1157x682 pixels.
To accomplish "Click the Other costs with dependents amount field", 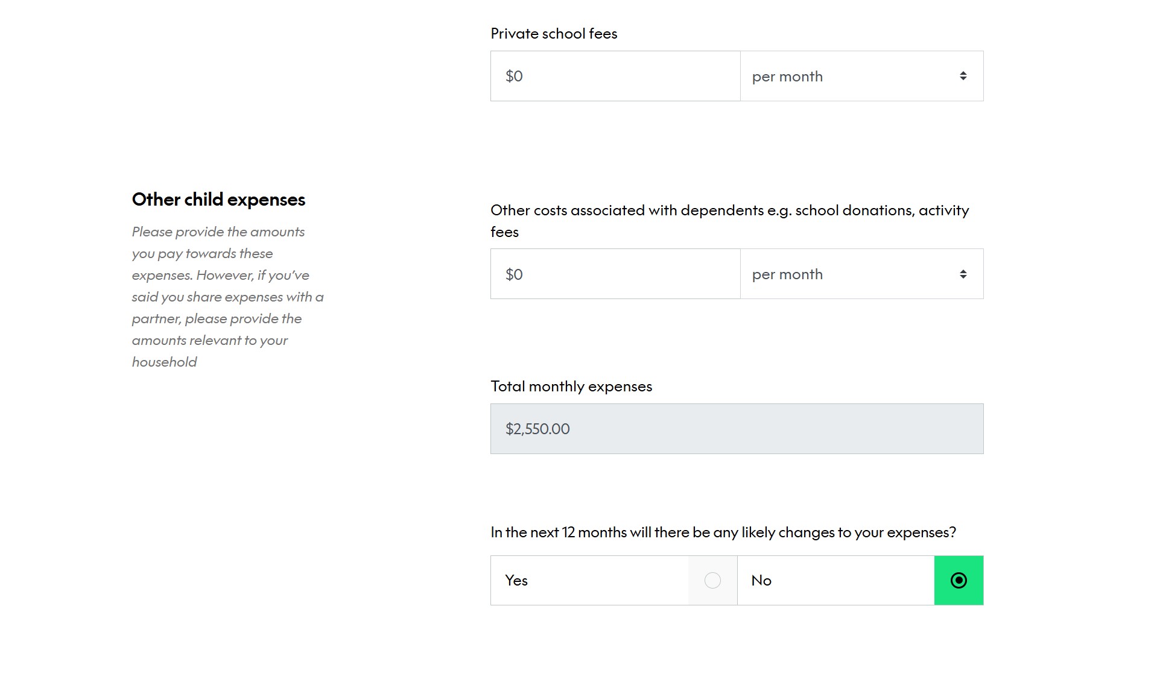I will (615, 274).
